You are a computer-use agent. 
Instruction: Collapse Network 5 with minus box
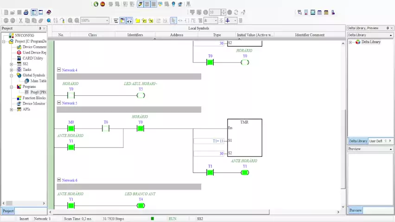pos(59,103)
